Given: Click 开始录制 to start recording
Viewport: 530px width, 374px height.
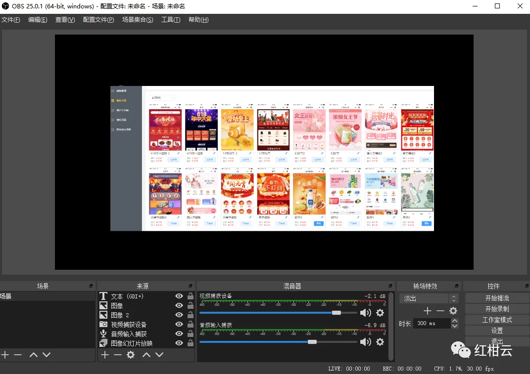Looking at the screenshot, I should [497, 309].
